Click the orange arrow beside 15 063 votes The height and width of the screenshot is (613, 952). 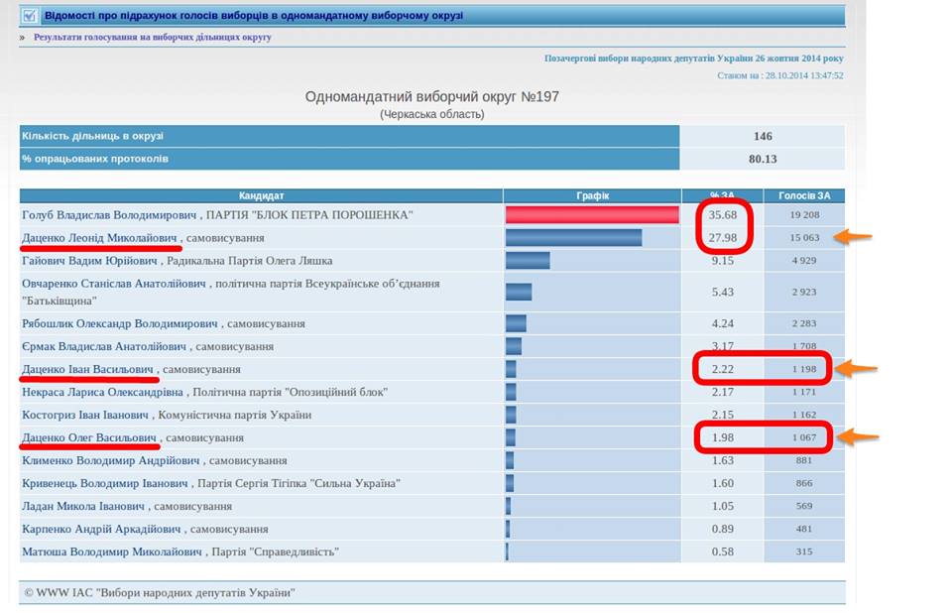853,236
